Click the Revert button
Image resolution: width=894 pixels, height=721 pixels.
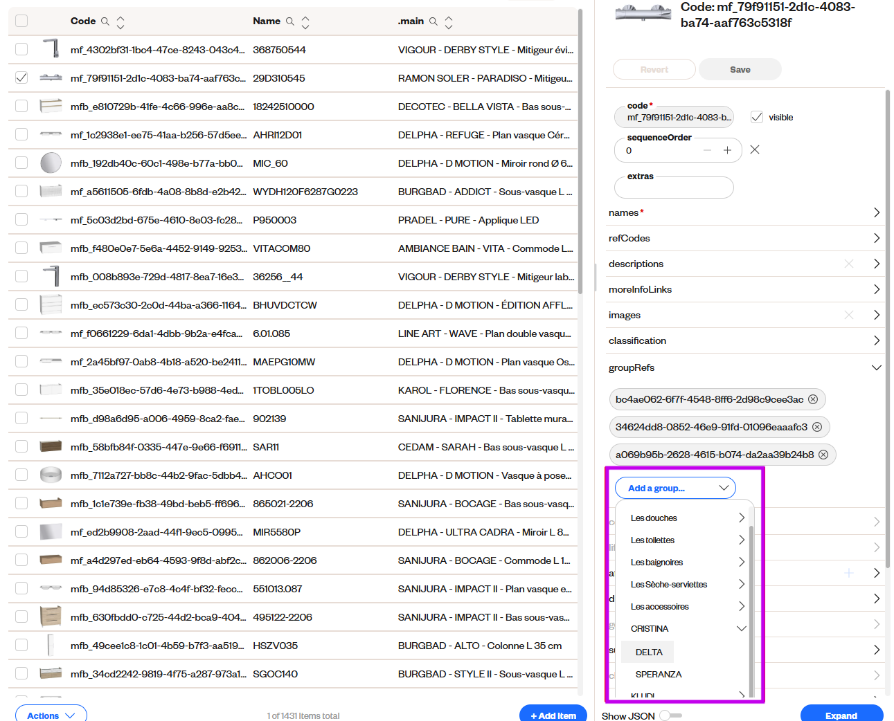pyautogui.click(x=654, y=69)
